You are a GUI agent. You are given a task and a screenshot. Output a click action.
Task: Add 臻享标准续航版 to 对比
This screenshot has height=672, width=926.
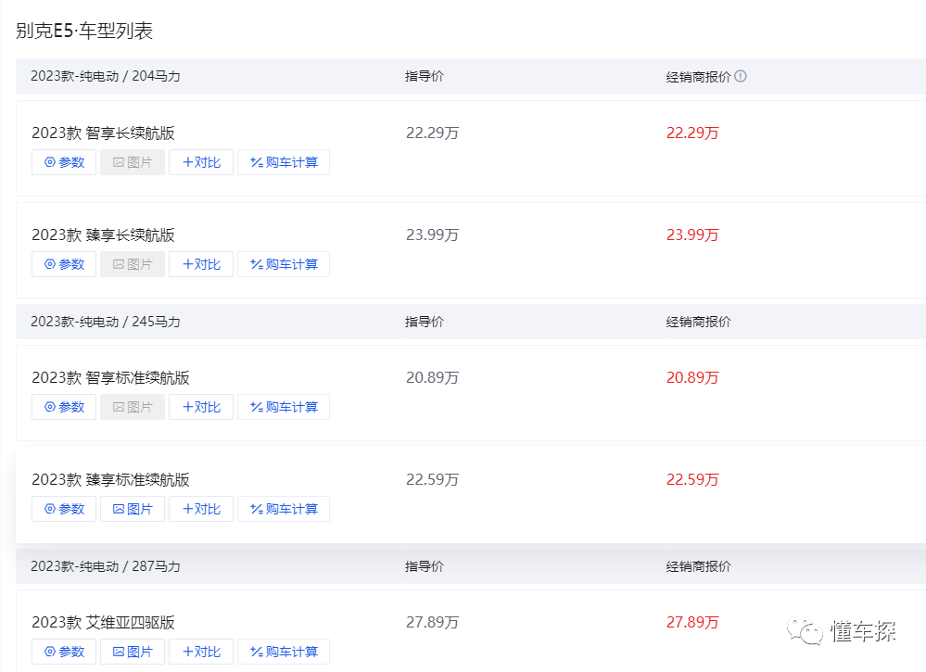(201, 509)
